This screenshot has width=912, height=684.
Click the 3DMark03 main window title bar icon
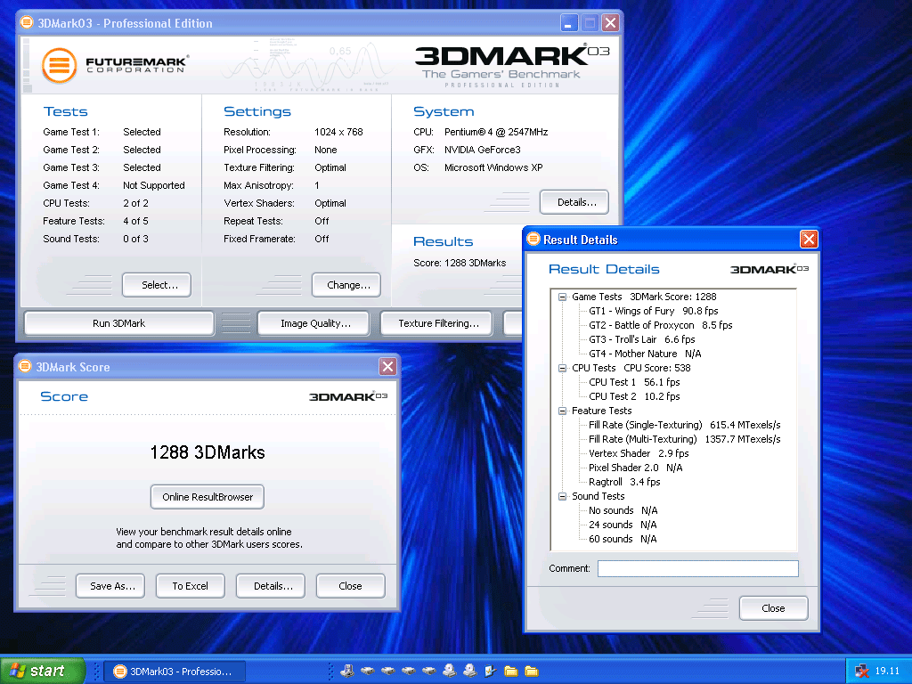[x=26, y=22]
